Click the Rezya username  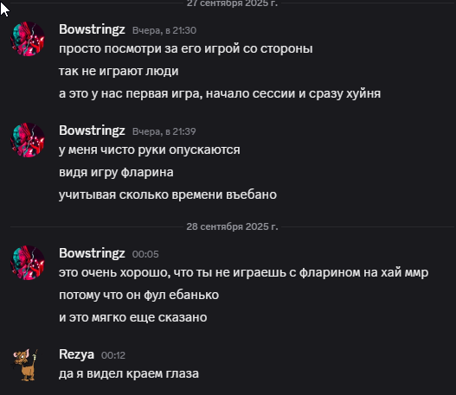point(76,354)
